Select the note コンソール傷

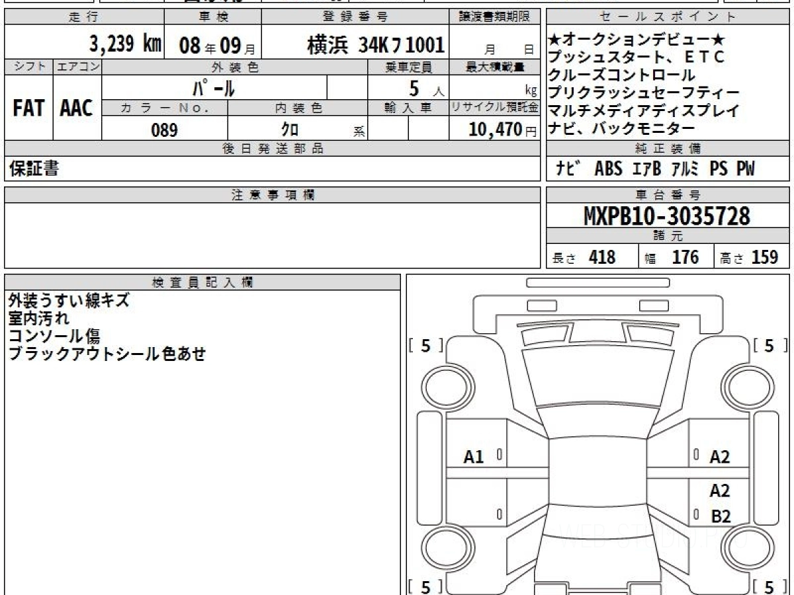(54, 336)
